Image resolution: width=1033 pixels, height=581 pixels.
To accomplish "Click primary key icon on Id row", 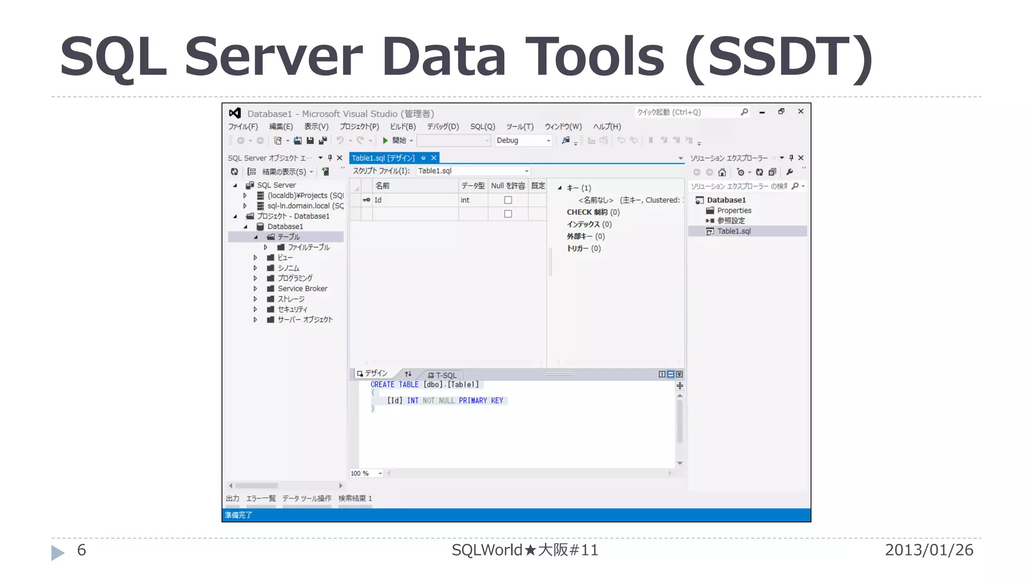I will point(367,200).
